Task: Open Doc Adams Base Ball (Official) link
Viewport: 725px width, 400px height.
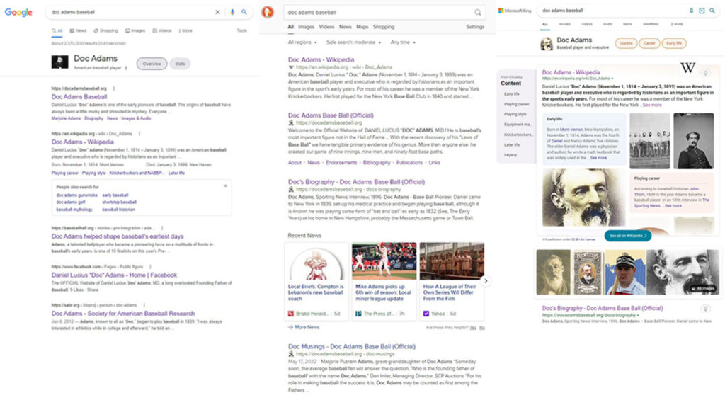Action: coord(330,115)
